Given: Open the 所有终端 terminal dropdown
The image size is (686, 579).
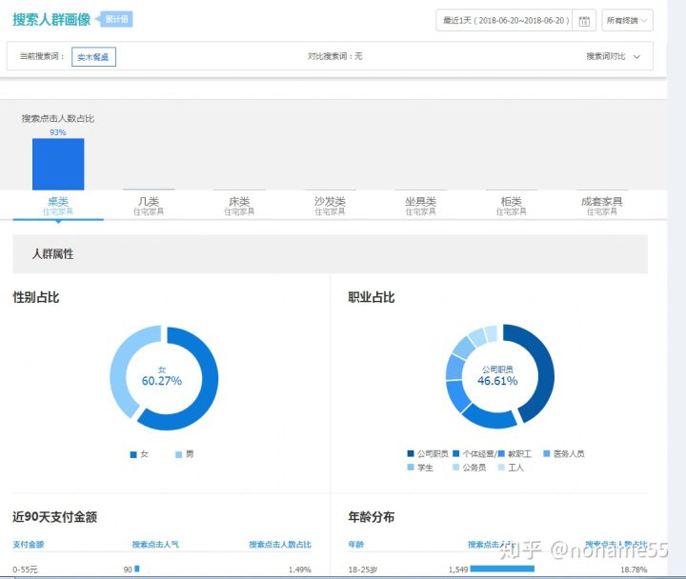Looking at the screenshot, I should pos(627,20).
